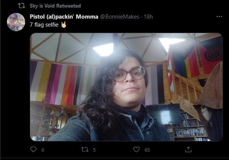The width and height of the screenshot is (229, 160).
Task: Click the reply speech bubble icon
Action: [x=33, y=149]
